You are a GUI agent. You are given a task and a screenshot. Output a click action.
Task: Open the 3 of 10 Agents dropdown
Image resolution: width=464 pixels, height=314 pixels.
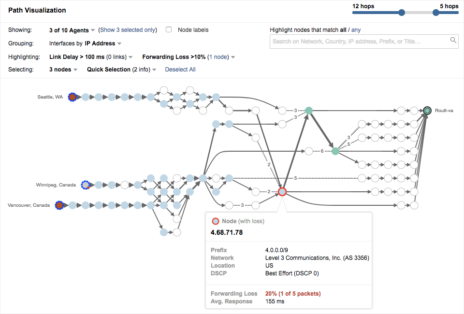pyautogui.click(x=72, y=30)
